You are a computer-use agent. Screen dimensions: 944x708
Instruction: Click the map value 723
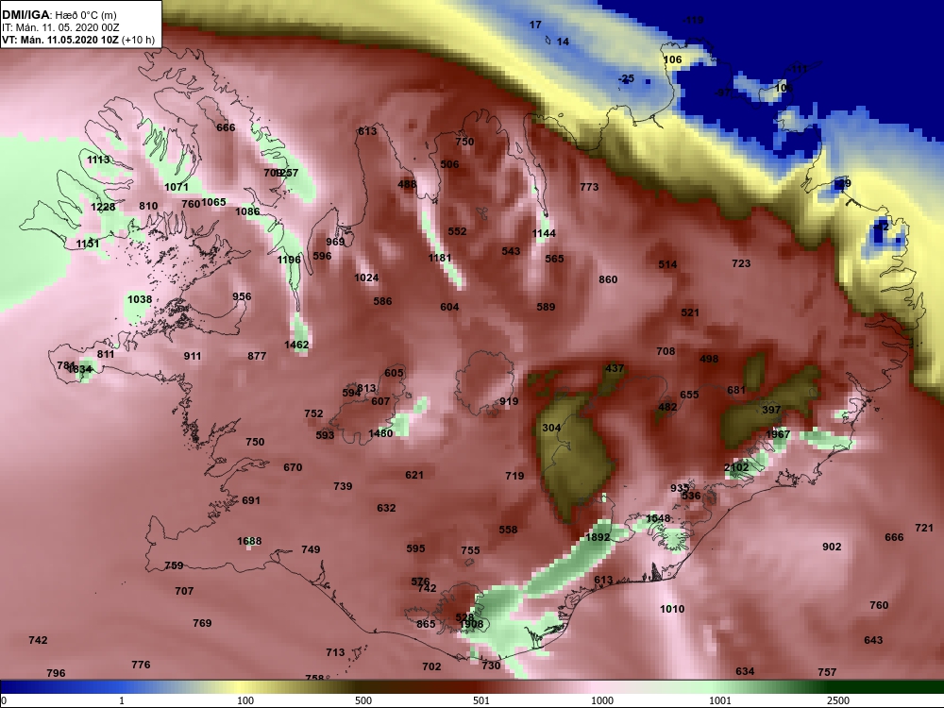pos(741,263)
